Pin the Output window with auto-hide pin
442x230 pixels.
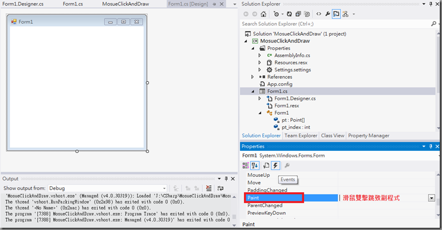tap(226, 178)
